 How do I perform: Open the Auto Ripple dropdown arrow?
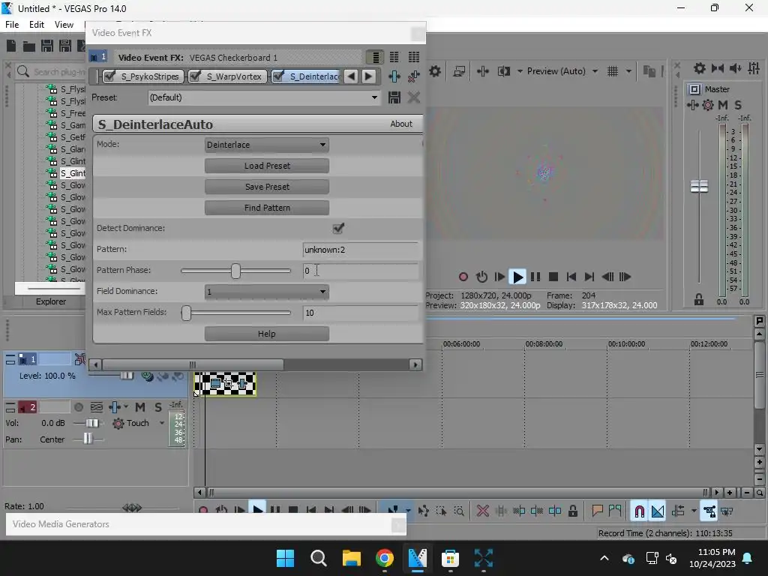[694, 511]
